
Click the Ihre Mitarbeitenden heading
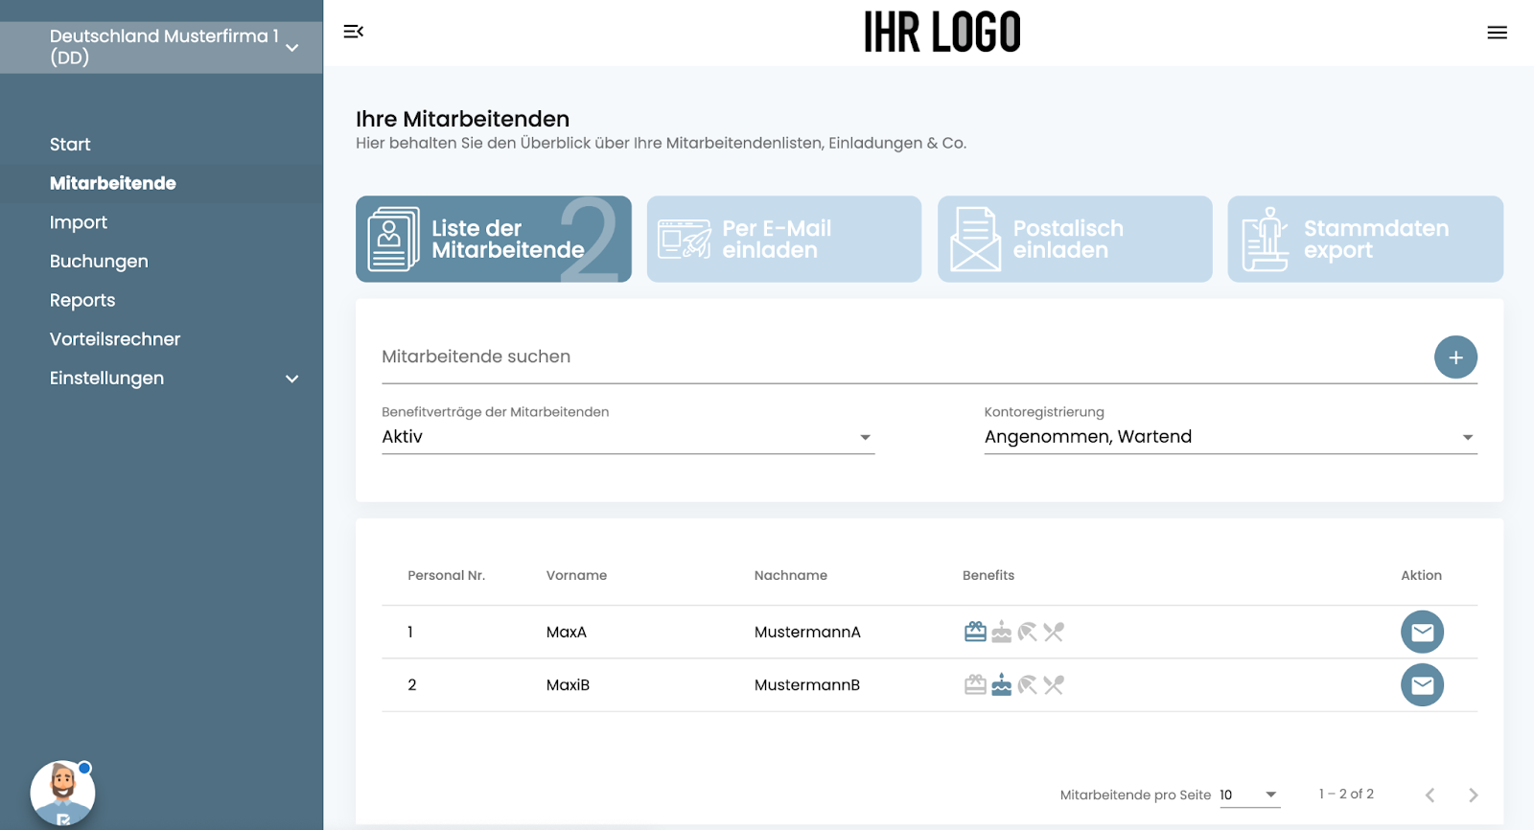[462, 119]
